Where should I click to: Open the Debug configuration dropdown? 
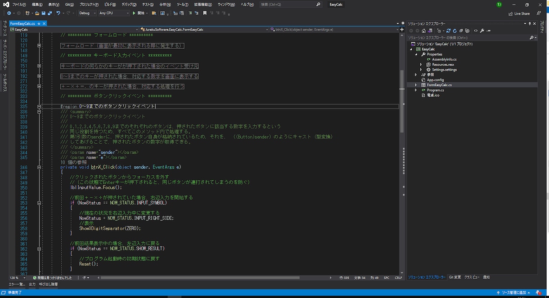coord(87,13)
